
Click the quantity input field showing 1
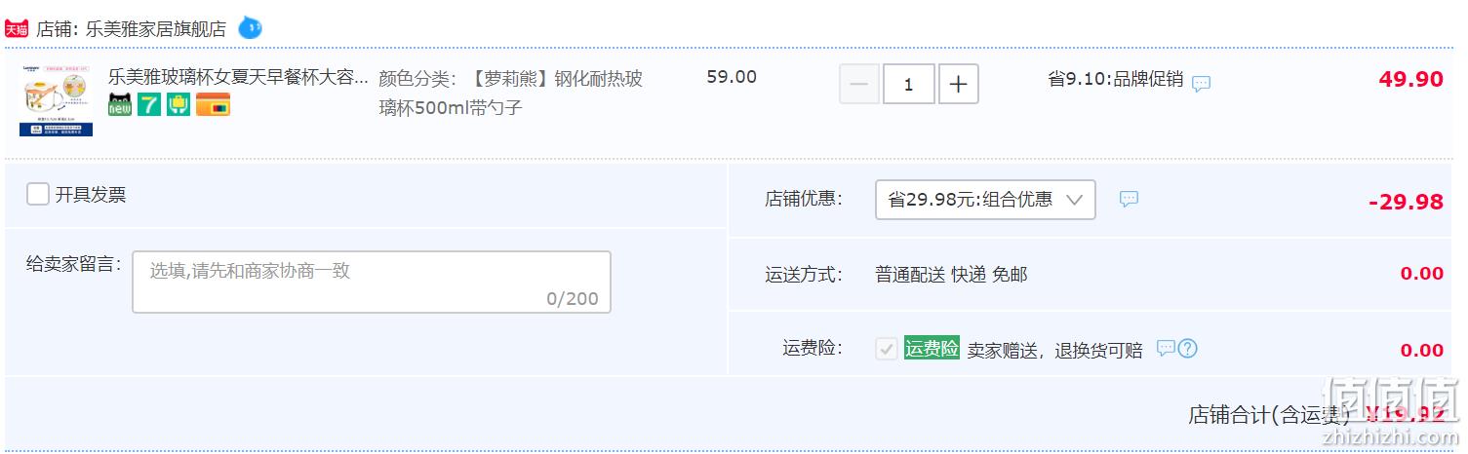[909, 85]
